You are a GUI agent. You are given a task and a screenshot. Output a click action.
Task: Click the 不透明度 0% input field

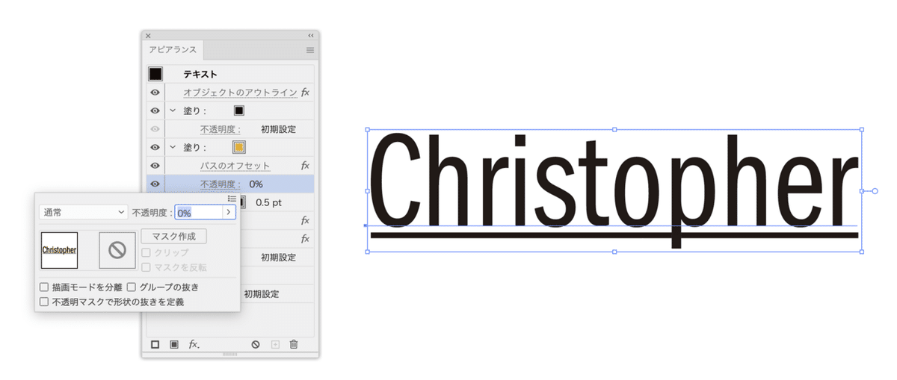click(199, 213)
